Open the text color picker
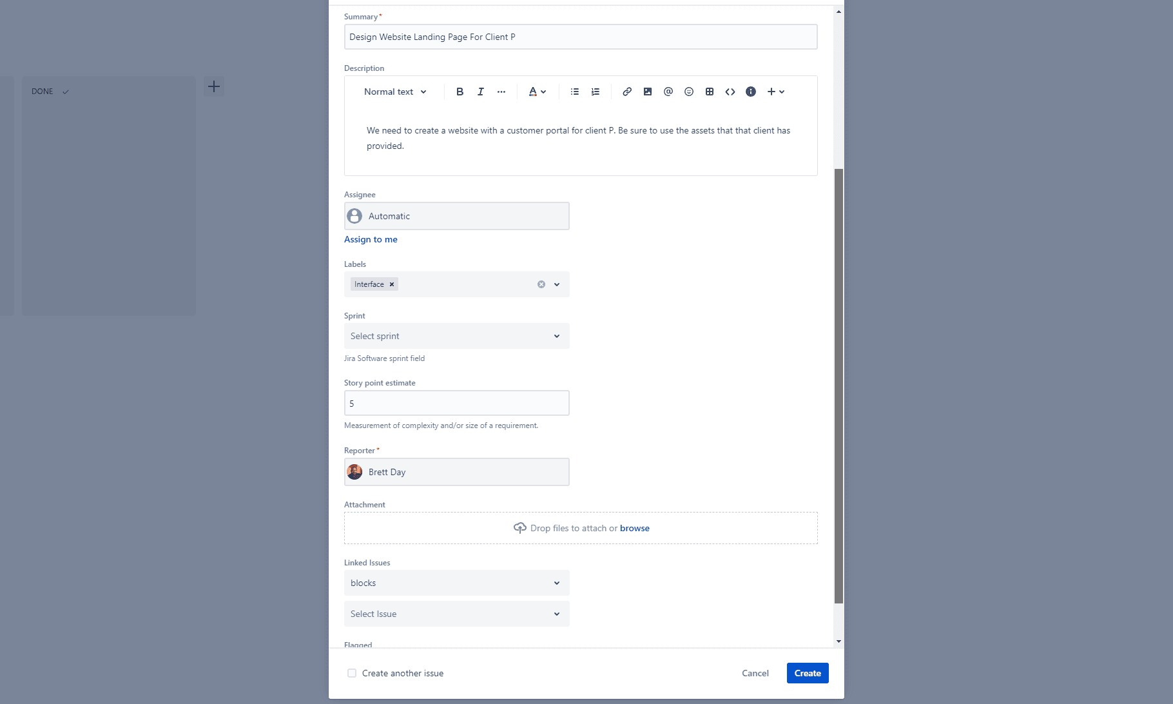Image resolution: width=1173 pixels, height=704 pixels. (537, 92)
